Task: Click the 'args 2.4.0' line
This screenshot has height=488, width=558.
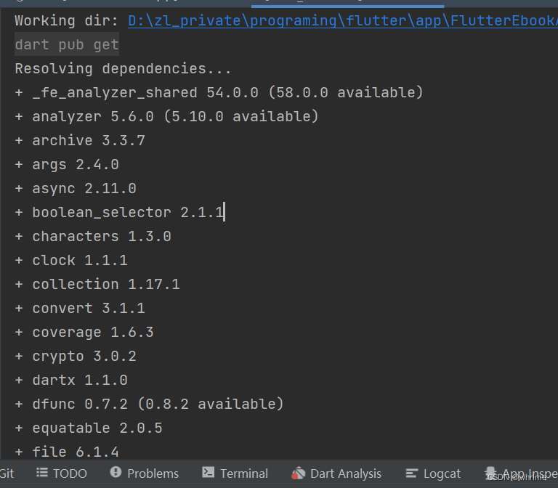Action: [67, 165]
